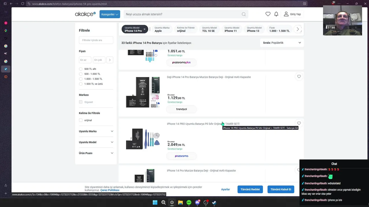Image resolution: width=369 pixels, height=207 pixels.
Task: Go to the pazarama seller offer
Action: tap(182, 156)
